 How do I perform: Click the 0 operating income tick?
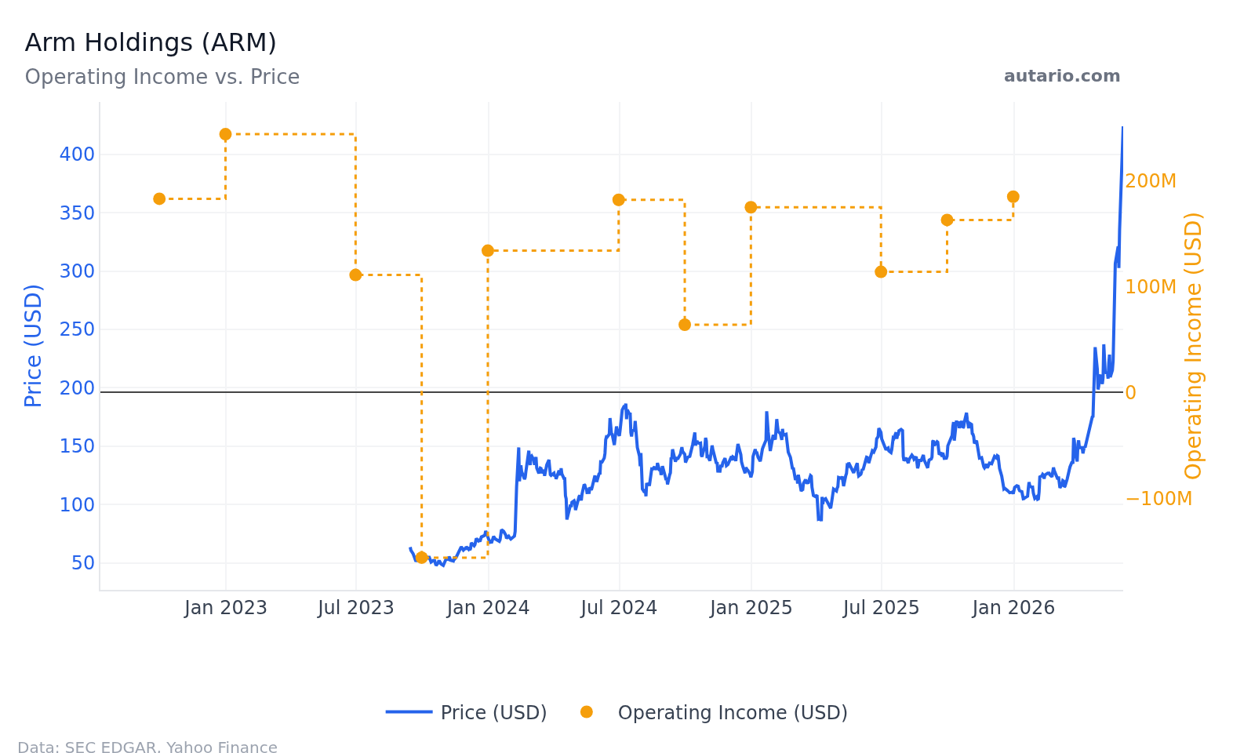point(1130,393)
